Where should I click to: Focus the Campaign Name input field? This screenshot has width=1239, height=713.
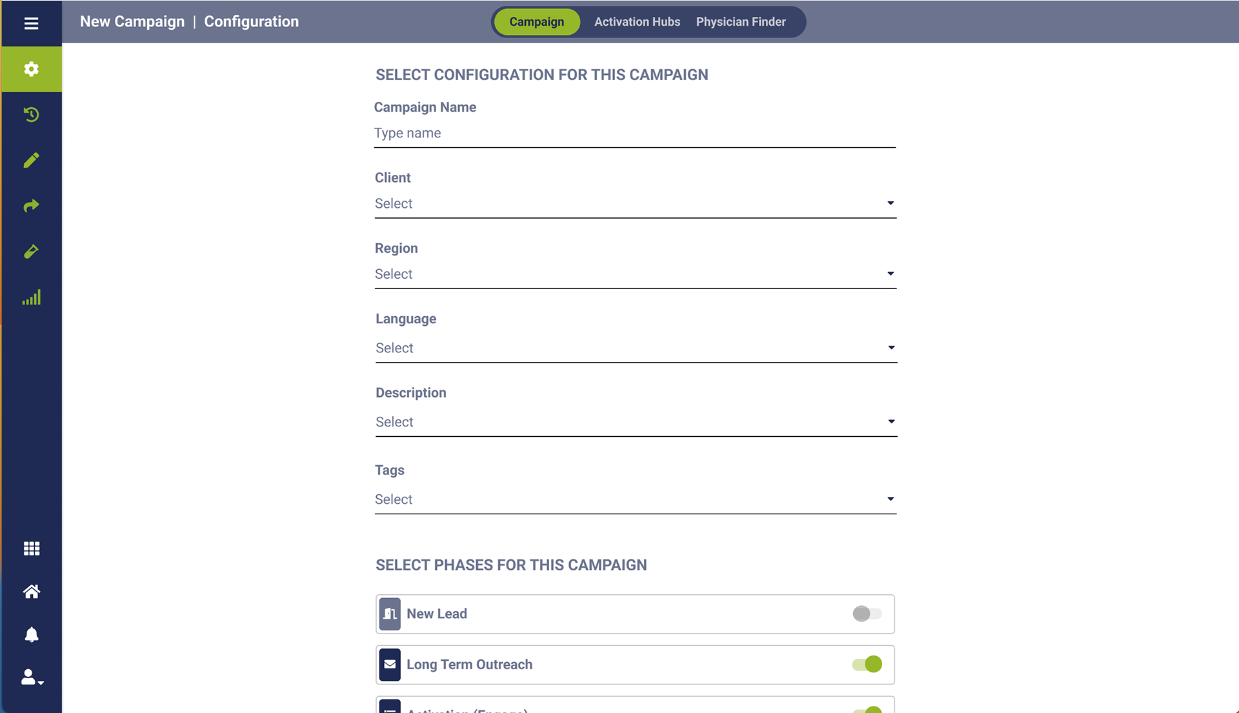(x=634, y=134)
